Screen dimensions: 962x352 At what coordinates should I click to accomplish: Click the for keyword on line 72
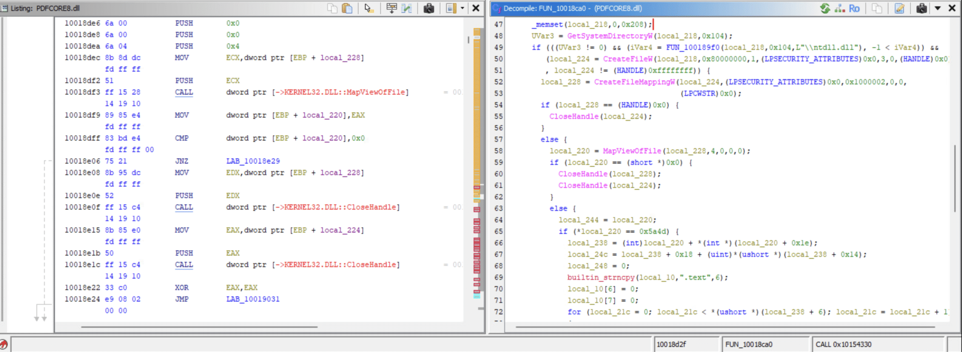coord(574,312)
